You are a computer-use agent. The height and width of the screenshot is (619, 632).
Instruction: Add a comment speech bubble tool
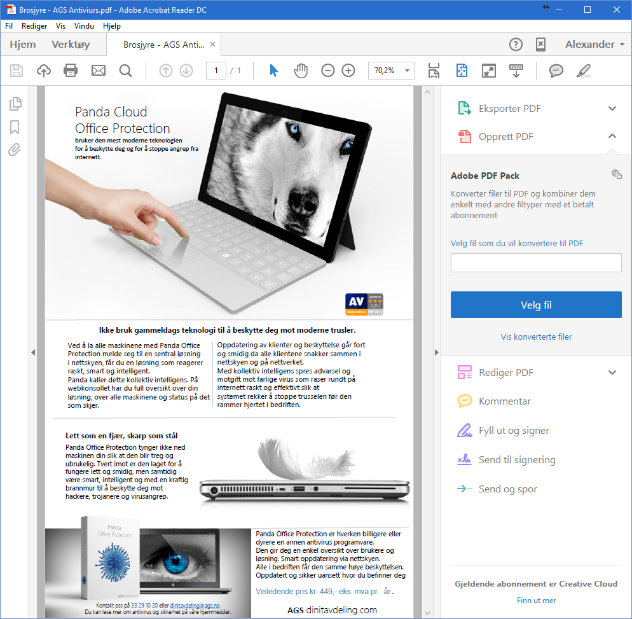pyautogui.click(x=556, y=71)
